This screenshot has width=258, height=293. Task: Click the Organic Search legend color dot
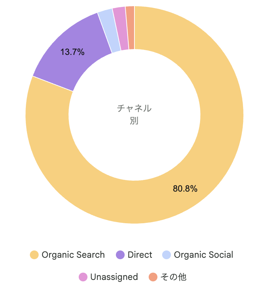34,255
